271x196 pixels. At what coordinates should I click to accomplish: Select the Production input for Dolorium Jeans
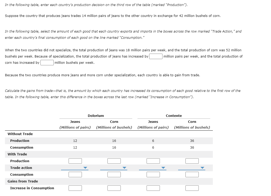point(75,161)
